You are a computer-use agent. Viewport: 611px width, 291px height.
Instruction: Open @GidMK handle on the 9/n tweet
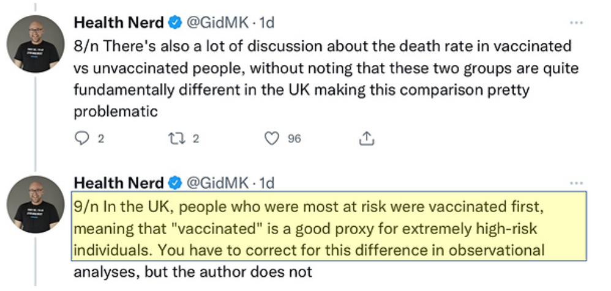(217, 182)
